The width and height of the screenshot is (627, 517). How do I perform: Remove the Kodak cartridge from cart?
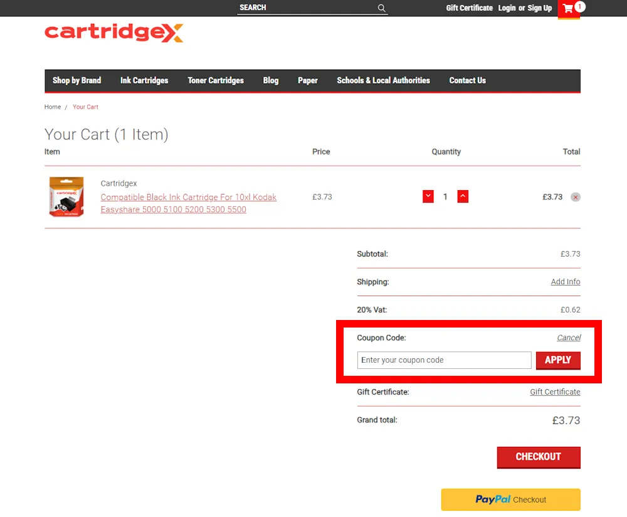[x=576, y=197]
